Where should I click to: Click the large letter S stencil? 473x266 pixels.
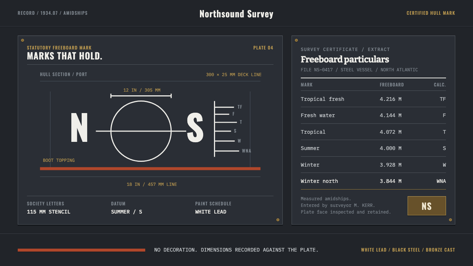tap(195, 127)
